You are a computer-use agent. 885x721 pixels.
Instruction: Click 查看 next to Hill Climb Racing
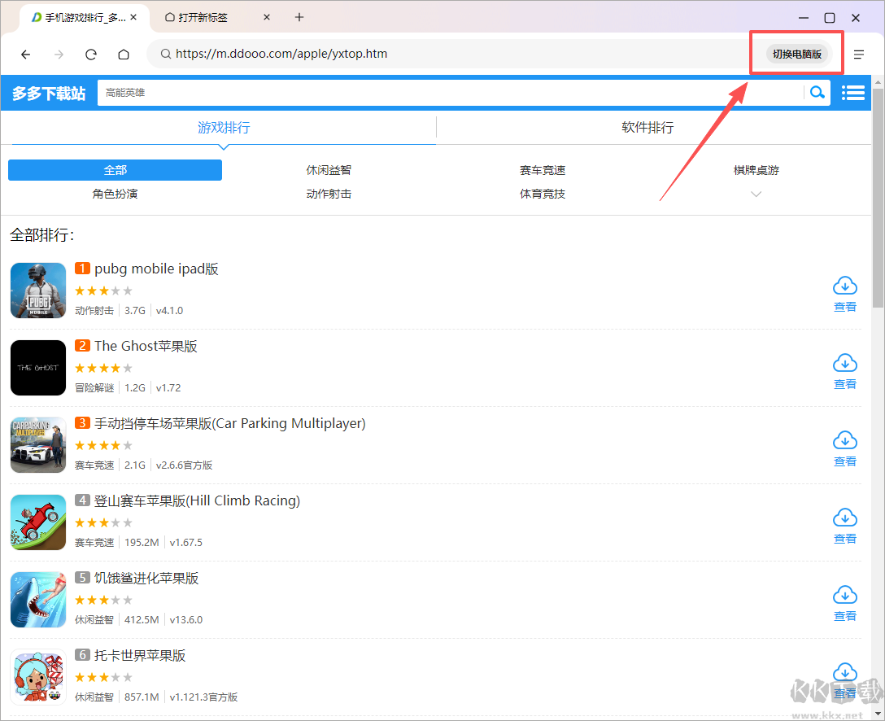click(x=845, y=540)
